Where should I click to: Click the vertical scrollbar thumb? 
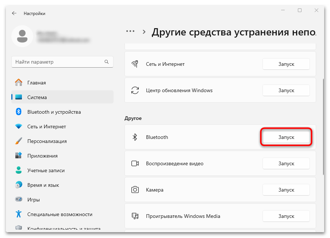(x=323, y=126)
